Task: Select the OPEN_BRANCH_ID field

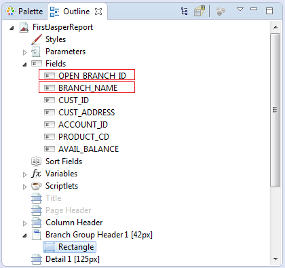Action: pos(87,75)
